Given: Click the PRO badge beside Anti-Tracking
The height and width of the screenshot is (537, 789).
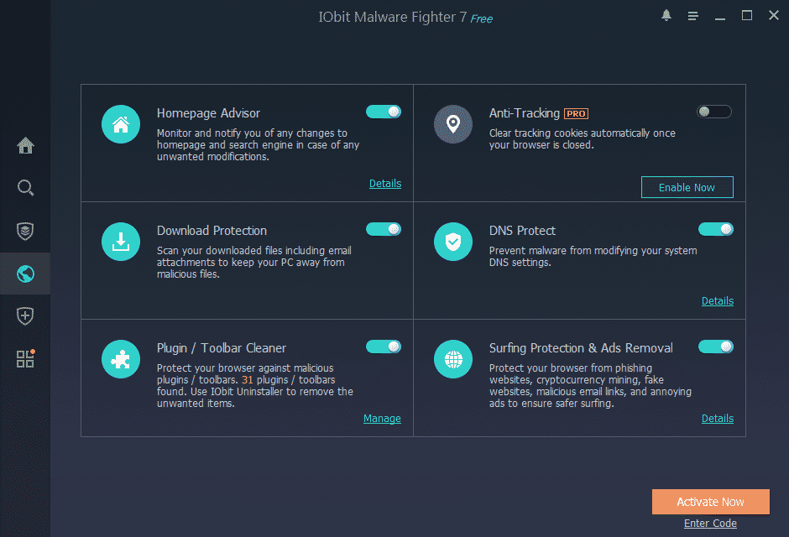Looking at the screenshot, I should click(576, 113).
